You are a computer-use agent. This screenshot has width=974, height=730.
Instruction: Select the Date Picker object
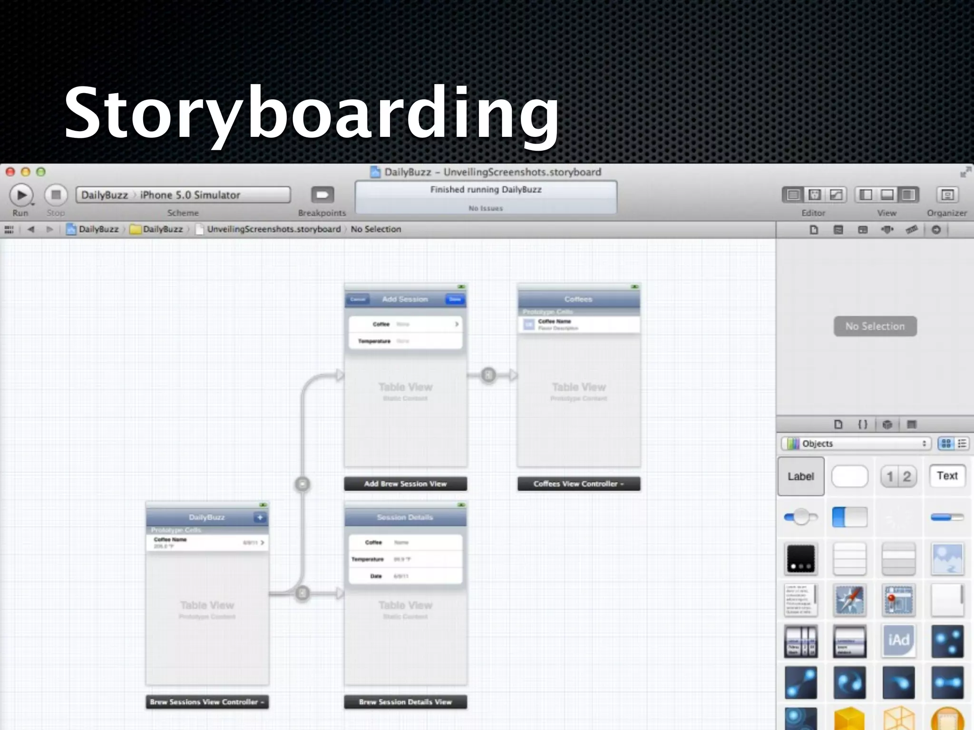click(801, 641)
